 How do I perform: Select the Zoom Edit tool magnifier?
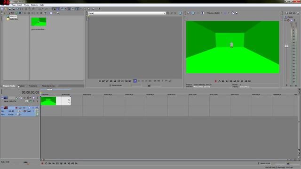[89, 9]
